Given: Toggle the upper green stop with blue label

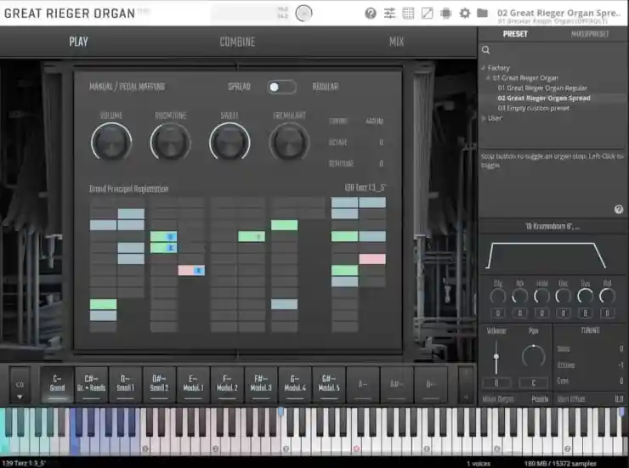Looking at the screenshot, I should click(x=164, y=236).
